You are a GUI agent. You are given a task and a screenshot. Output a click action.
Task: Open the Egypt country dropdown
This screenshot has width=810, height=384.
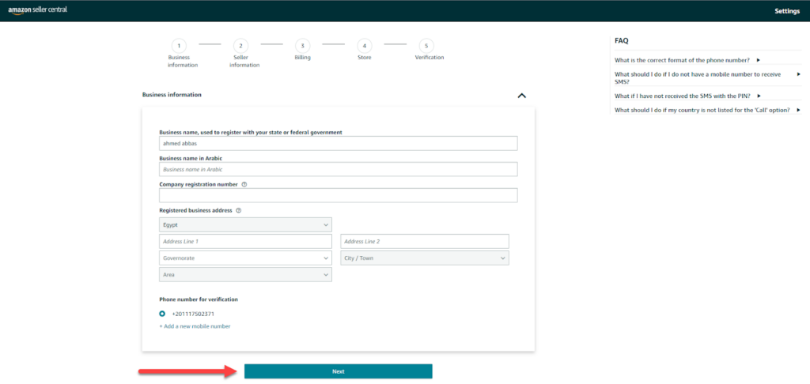click(245, 225)
